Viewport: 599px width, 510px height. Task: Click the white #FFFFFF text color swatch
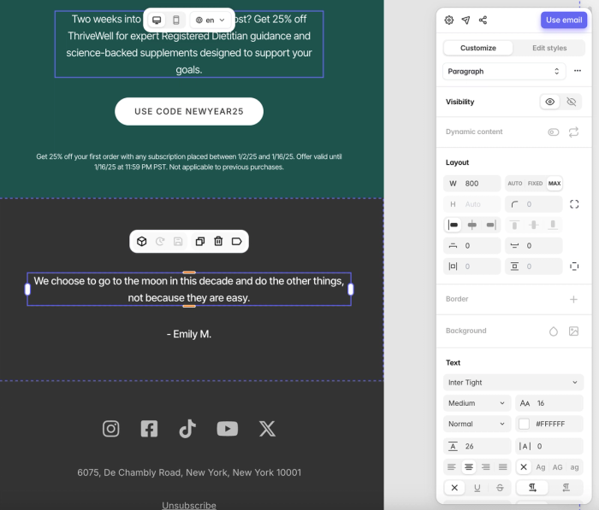click(x=524, y=424)
